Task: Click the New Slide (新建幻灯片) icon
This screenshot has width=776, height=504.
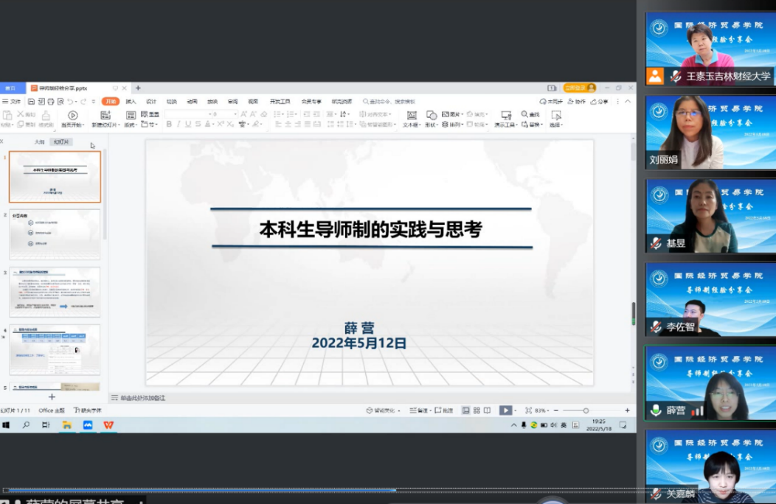Action: (105, 116)
